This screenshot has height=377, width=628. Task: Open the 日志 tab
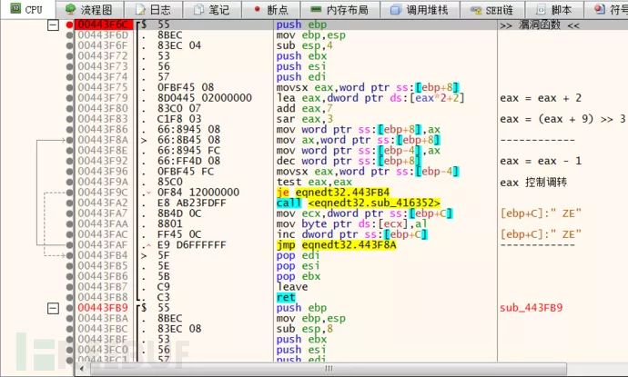click(153, 10)
